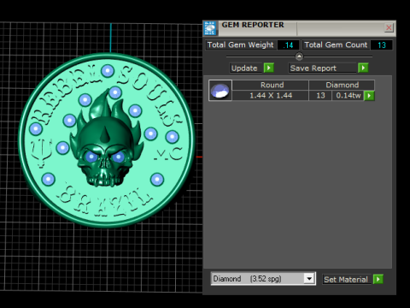Close the Gem Reporter panel
Screen dimensions: 410x308
389,27
